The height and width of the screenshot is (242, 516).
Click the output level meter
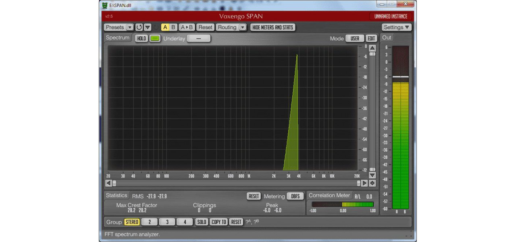[x=401, y=127]
